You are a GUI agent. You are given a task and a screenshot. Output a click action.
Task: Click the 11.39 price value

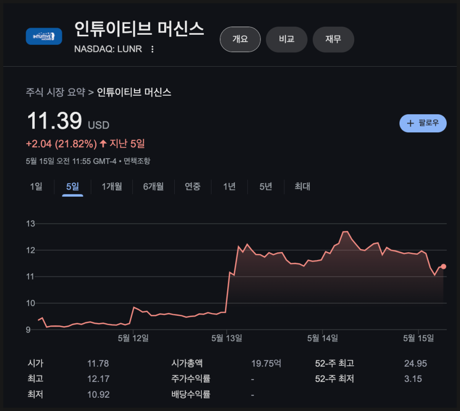coord(54,120)
